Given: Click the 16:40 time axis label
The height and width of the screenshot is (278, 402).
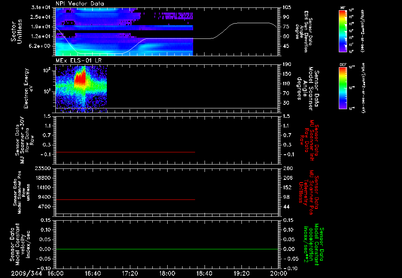Looking at the screenshot, I should (x=93, y=273).
